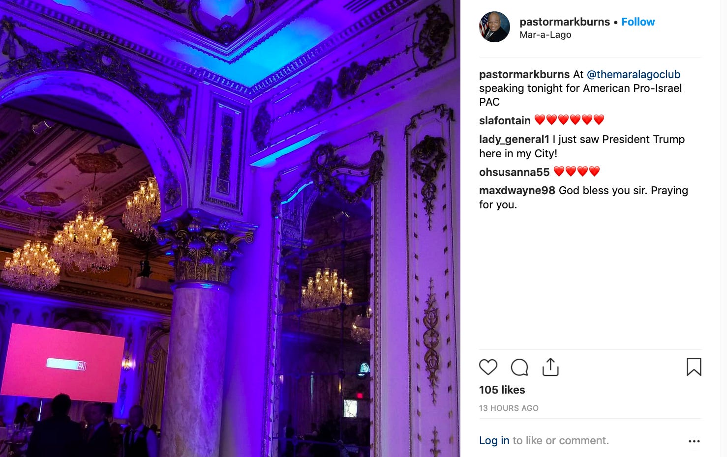Open the lady_general1 commenter profile
Image resolution: width=727 pixels, height=457 pixels.
514,140
